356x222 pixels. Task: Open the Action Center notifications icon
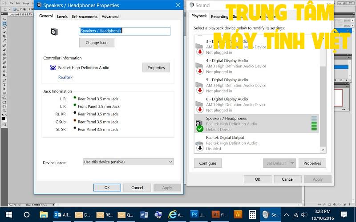point(344,214)
